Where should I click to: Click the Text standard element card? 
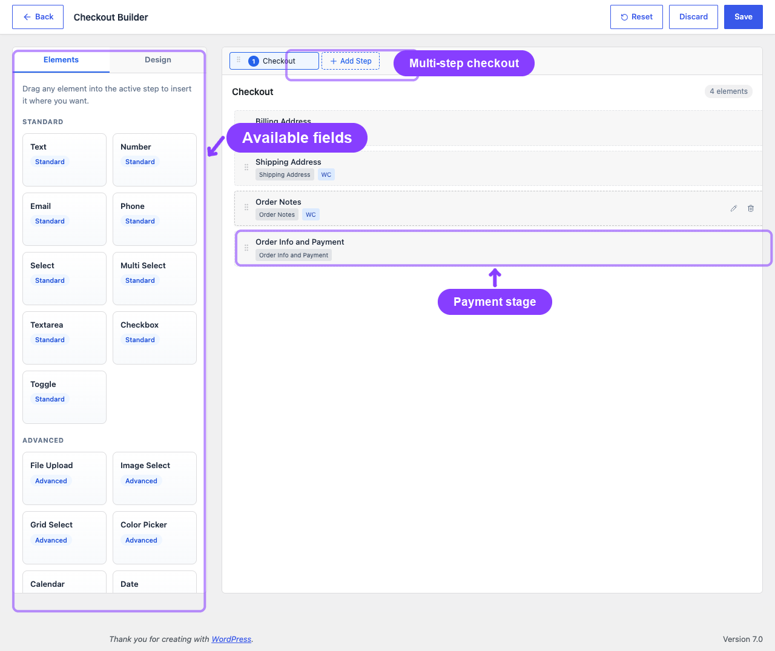click(64, 160)
